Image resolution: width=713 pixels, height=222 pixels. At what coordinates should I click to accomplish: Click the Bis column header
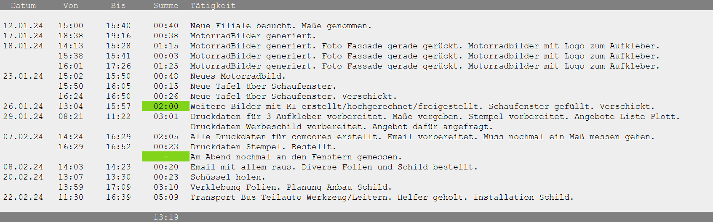pyautogui.click(x=118, y=5)
